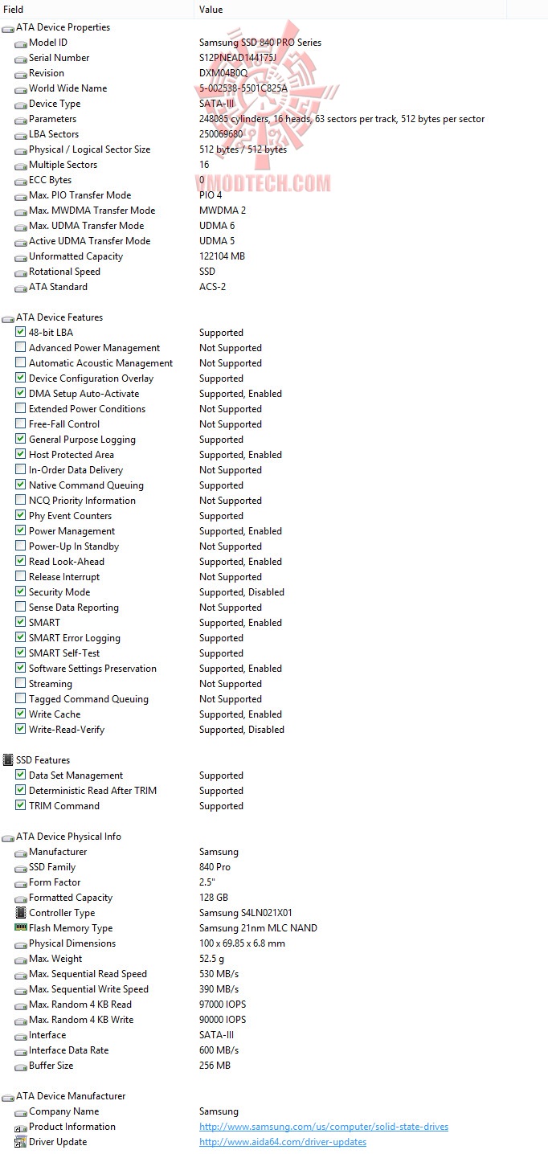This screenshot has height=1154, width=548.
Task: Select the 'Max. Sequential Read Speed' row
Action: 274,974
